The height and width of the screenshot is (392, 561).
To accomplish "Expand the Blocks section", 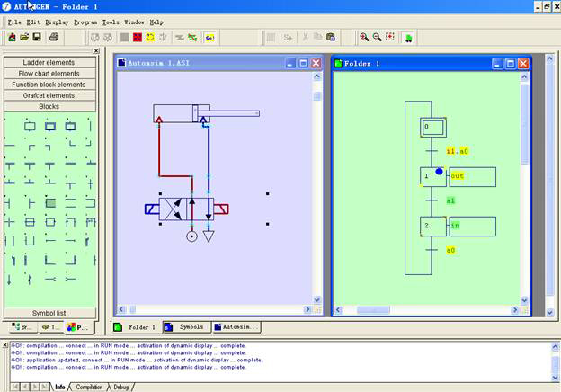I will pyautogui.click(x=49, y=107).
